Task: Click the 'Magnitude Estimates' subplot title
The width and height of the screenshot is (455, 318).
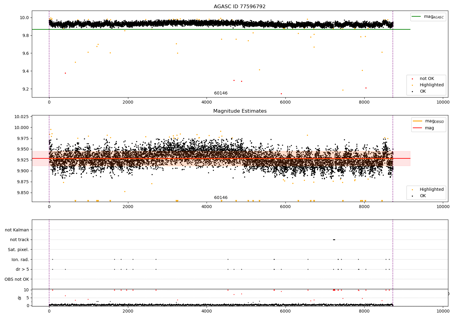Action: pyautogui.click(x=240, y=111)
